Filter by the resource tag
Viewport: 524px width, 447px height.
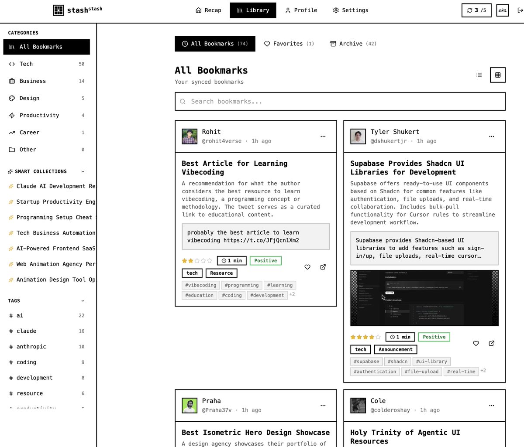tap(47, 393)
